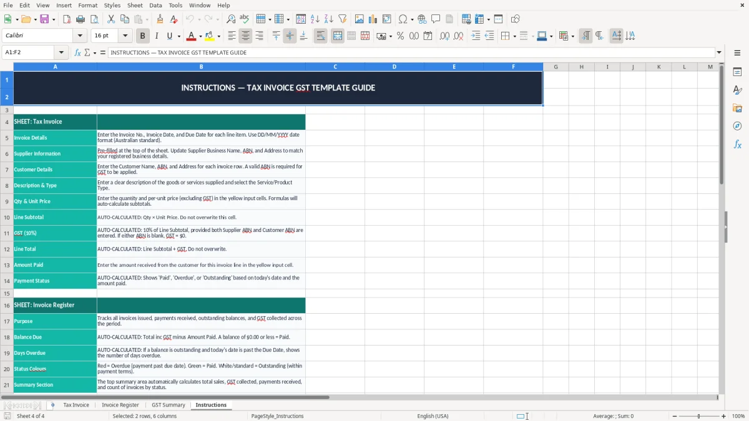Open Sidebar Gallery deck
This screenshot has width=749, height=421.
[x=737, y=108]
